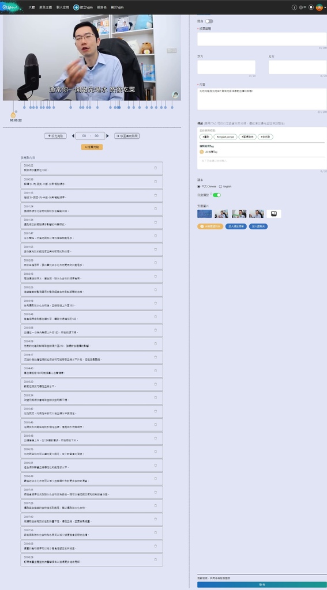Click the 移至當前時間 button

[127, 136]
